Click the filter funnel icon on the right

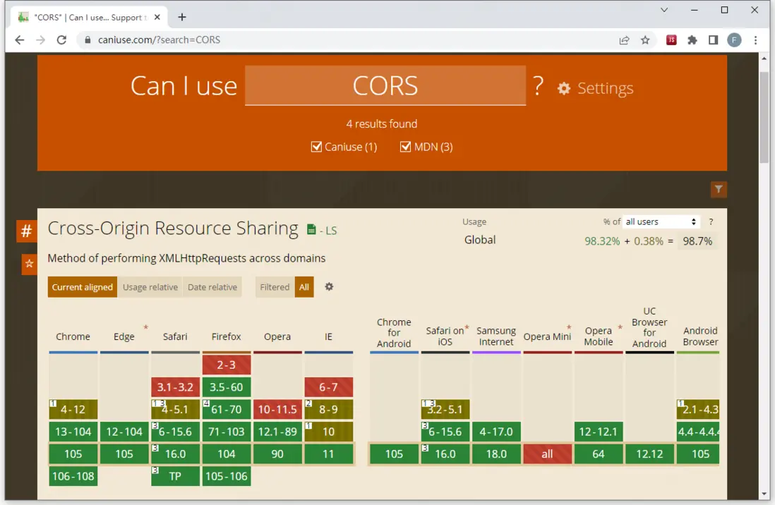[x=719, y=189]
